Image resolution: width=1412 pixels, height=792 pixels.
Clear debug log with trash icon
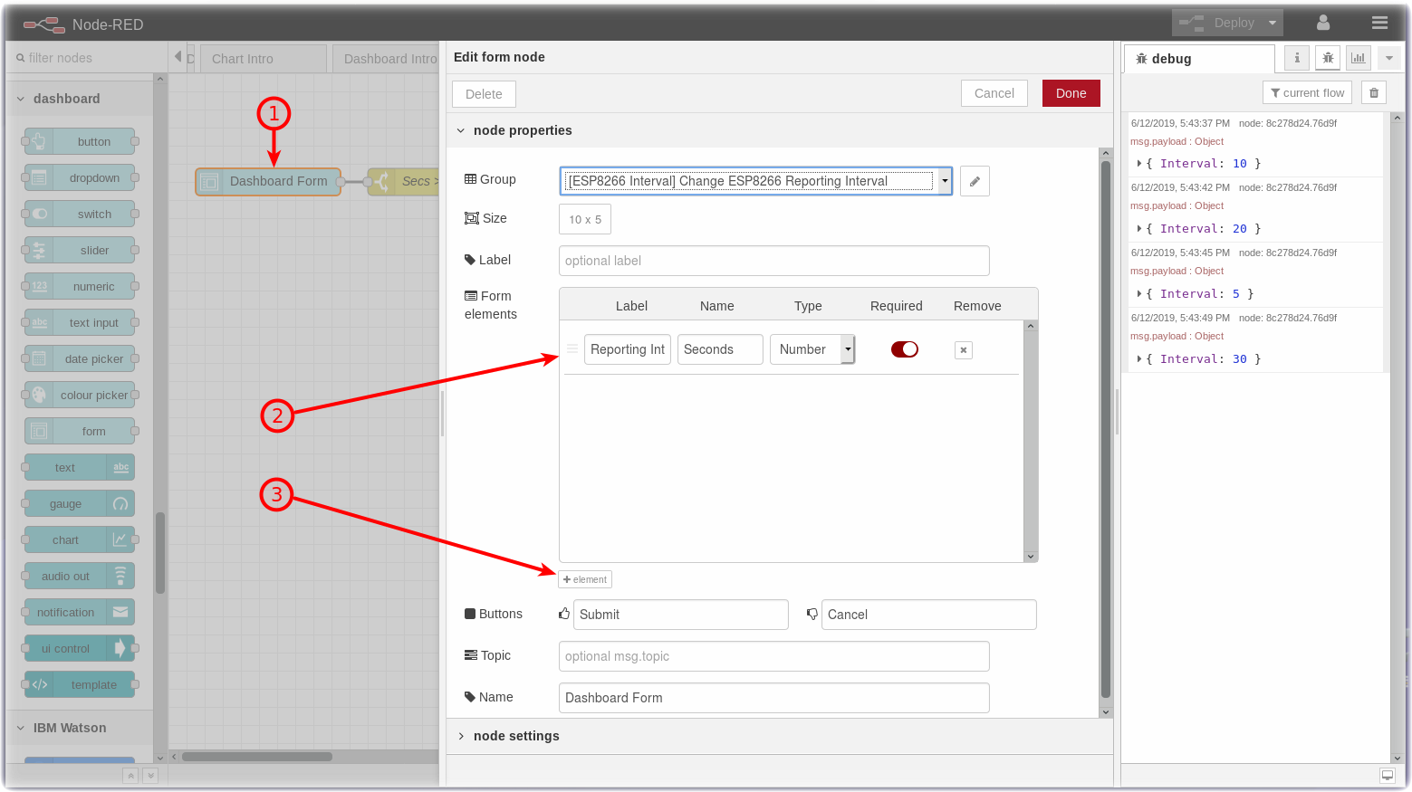tap(1374, 92)
